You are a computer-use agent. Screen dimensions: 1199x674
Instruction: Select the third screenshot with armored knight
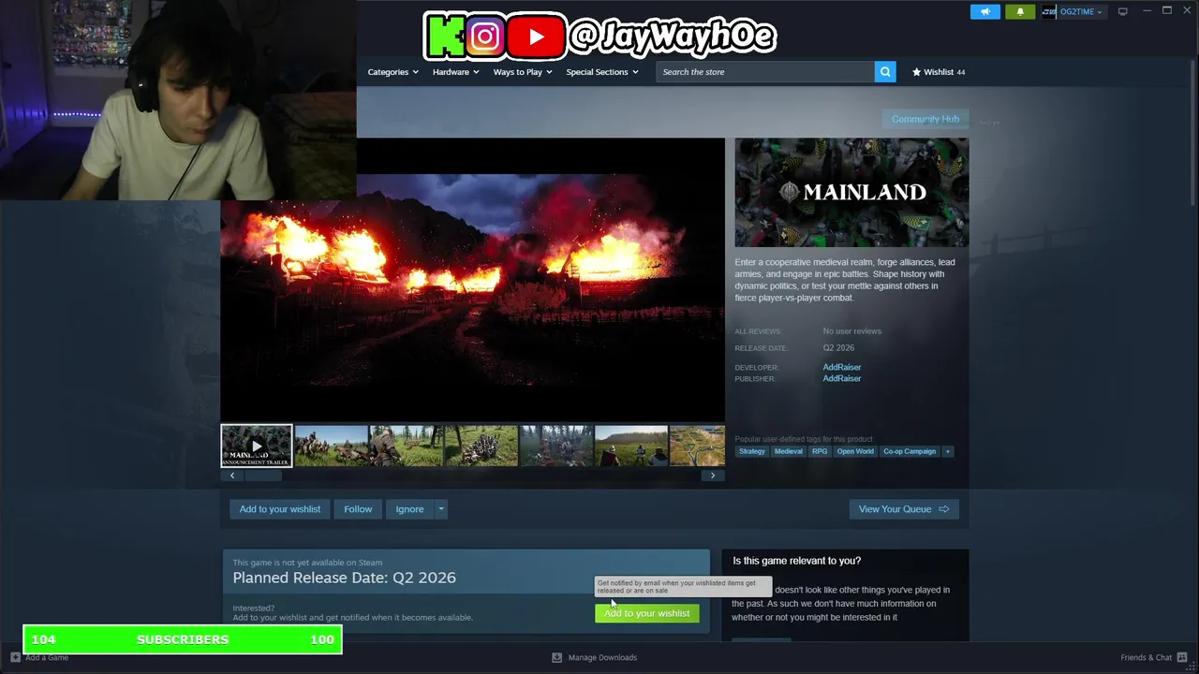(406, 446)
